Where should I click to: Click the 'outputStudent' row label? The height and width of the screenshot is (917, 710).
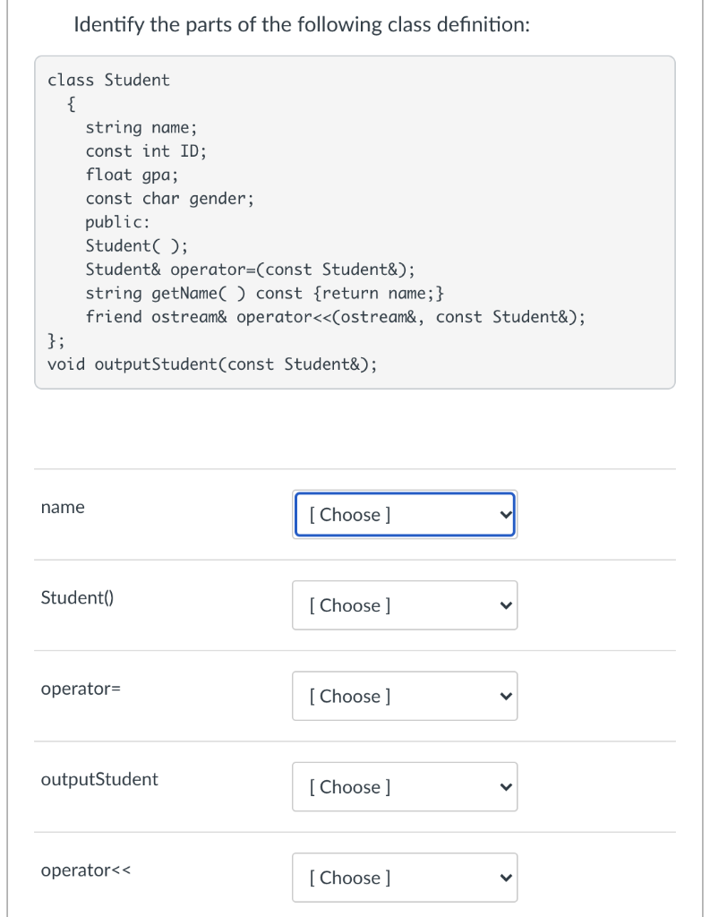pos(99,780)
